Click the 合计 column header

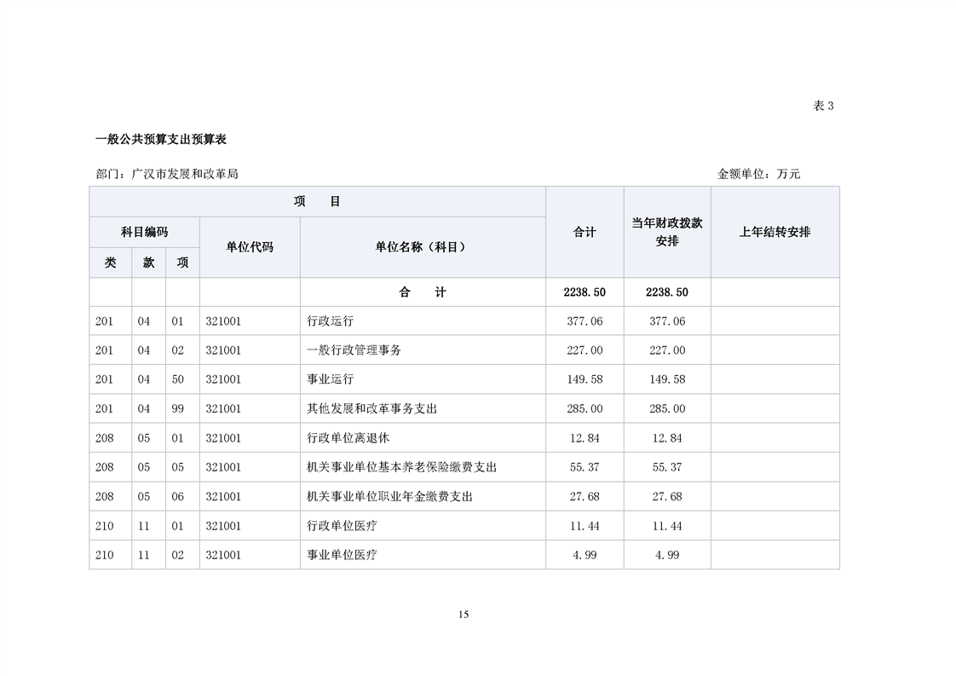pyautogui.click(x=585, y=232)
